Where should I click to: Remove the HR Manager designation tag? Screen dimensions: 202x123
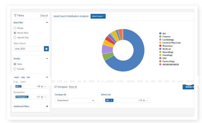pos(26,97)
